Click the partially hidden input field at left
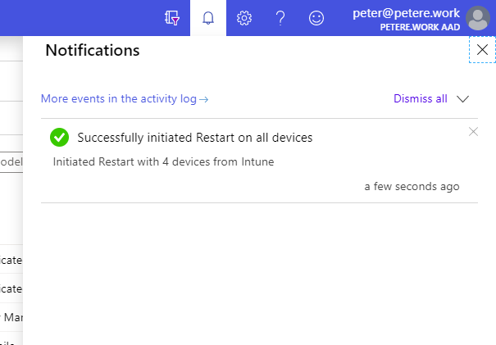Viewport: 496px width, 345px height. (x=11, y=162)
